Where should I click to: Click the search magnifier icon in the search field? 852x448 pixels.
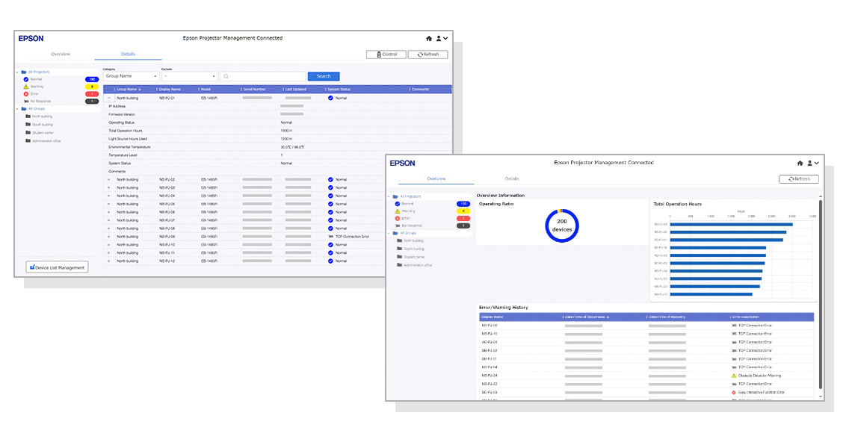[x=226, y=76]
